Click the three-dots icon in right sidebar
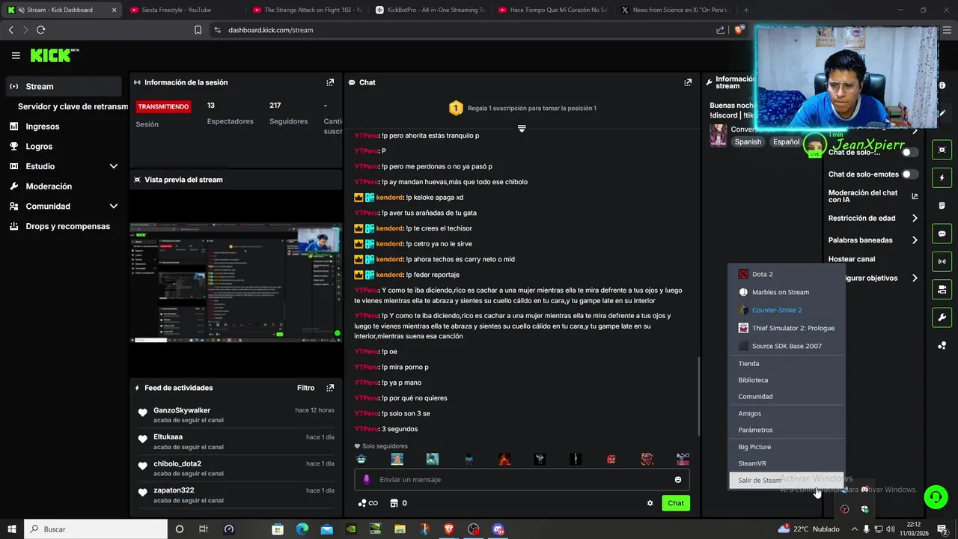Image resolution: width=958 pixels, height=539 pixels. point(942,345)
